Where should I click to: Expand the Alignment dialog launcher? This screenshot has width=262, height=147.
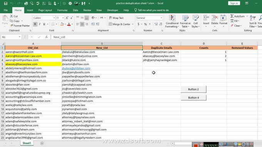[x=134, y=30]
